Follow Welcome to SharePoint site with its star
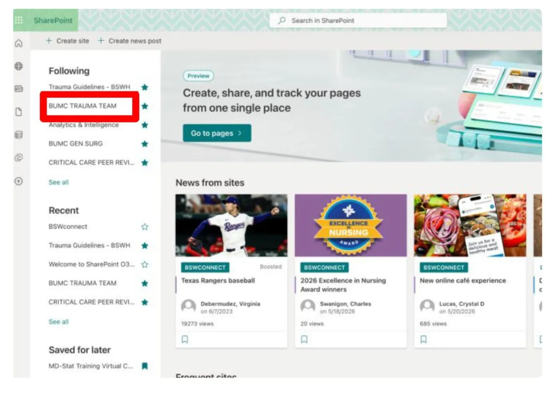 tap(145, 265)
